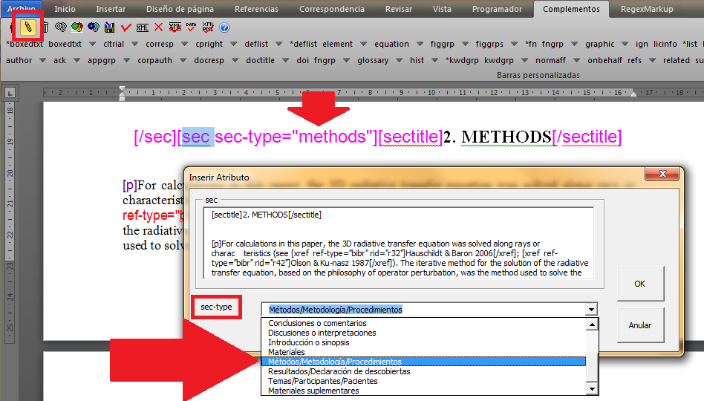Open help via blue question mark icon
Viewport: 704px width, 401px height.
[224, 27]
